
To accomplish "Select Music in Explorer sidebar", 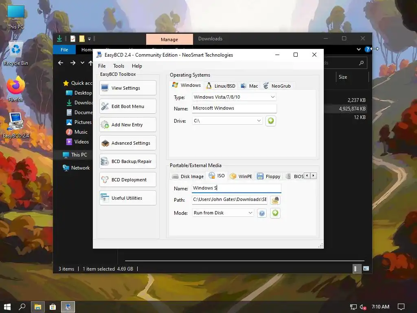I will 77,132.
